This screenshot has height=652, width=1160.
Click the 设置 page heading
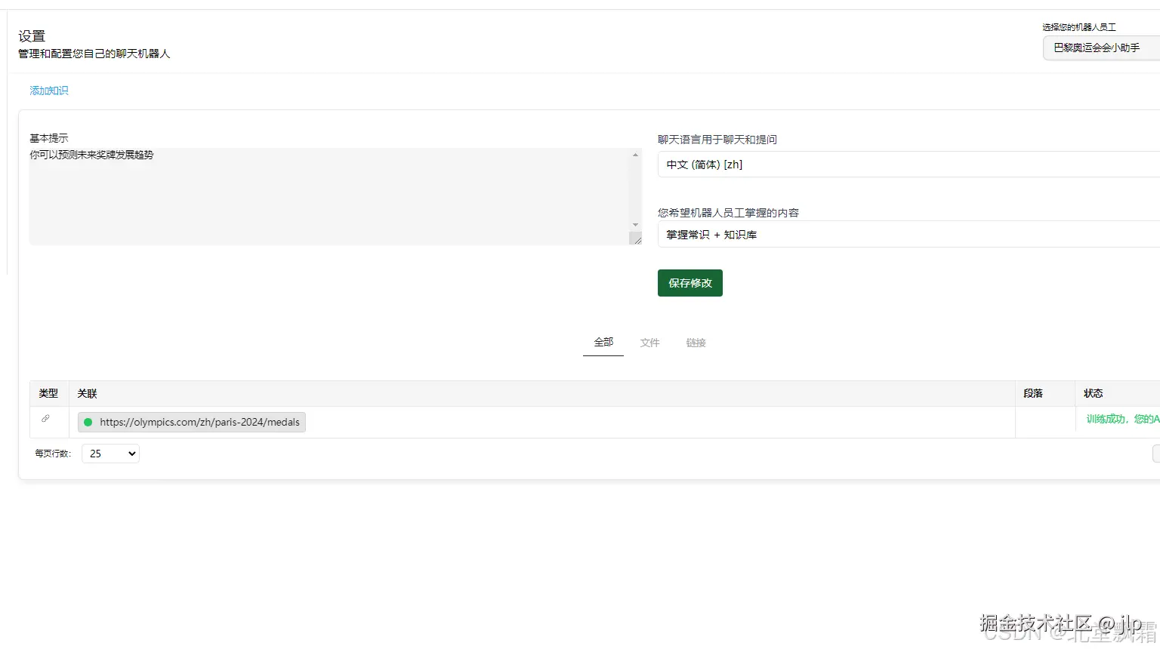32,36
